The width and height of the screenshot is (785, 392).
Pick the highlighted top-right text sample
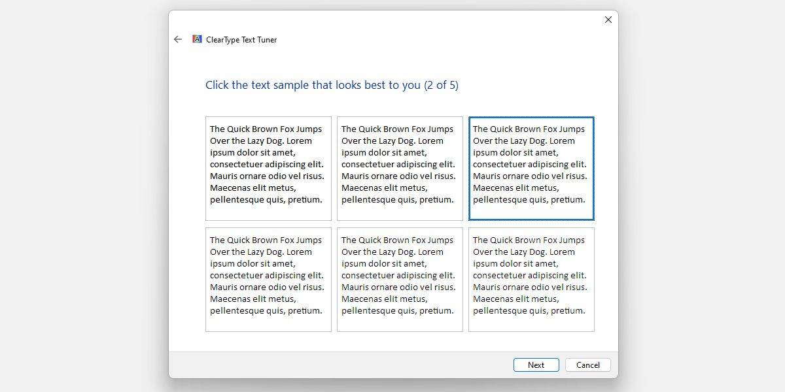[531, 169]
